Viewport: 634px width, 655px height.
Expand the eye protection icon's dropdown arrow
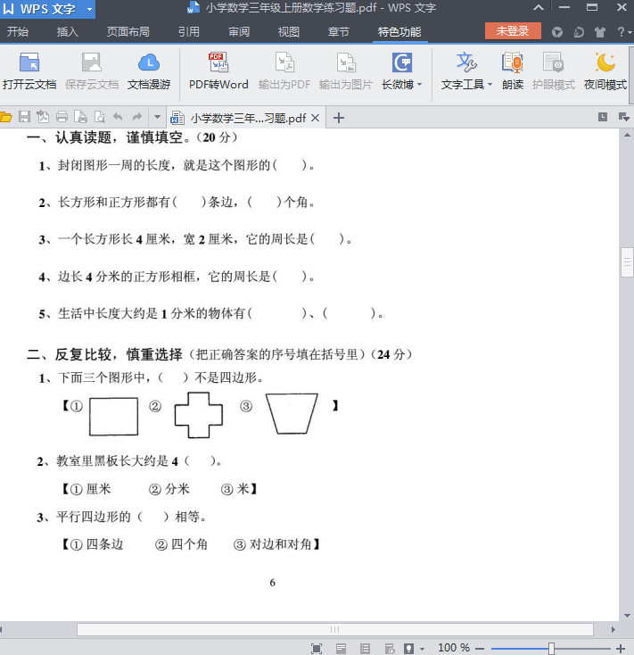422,649
